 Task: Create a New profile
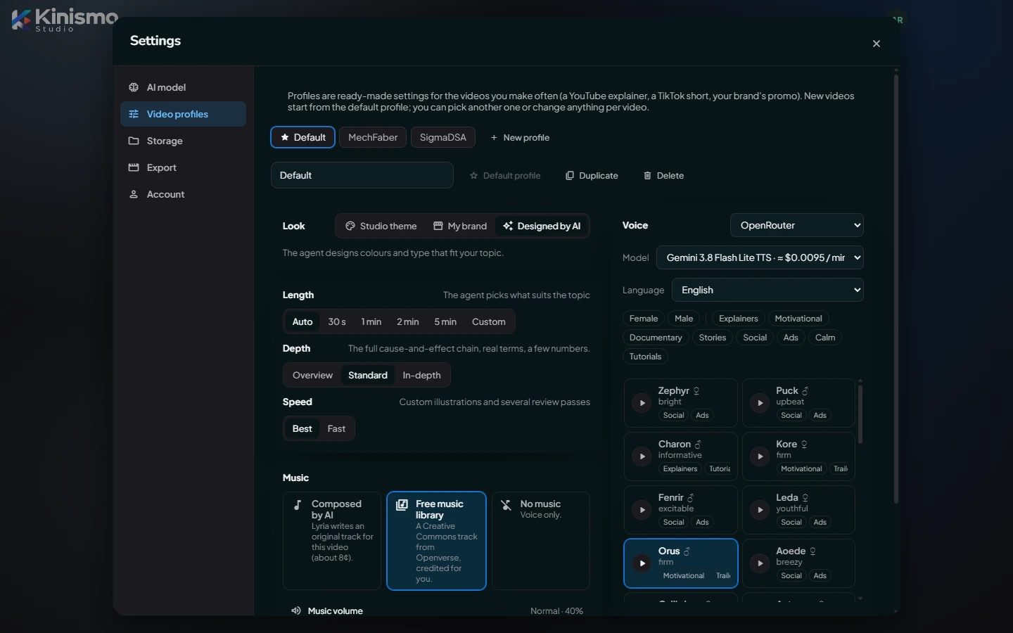[520, 137]
